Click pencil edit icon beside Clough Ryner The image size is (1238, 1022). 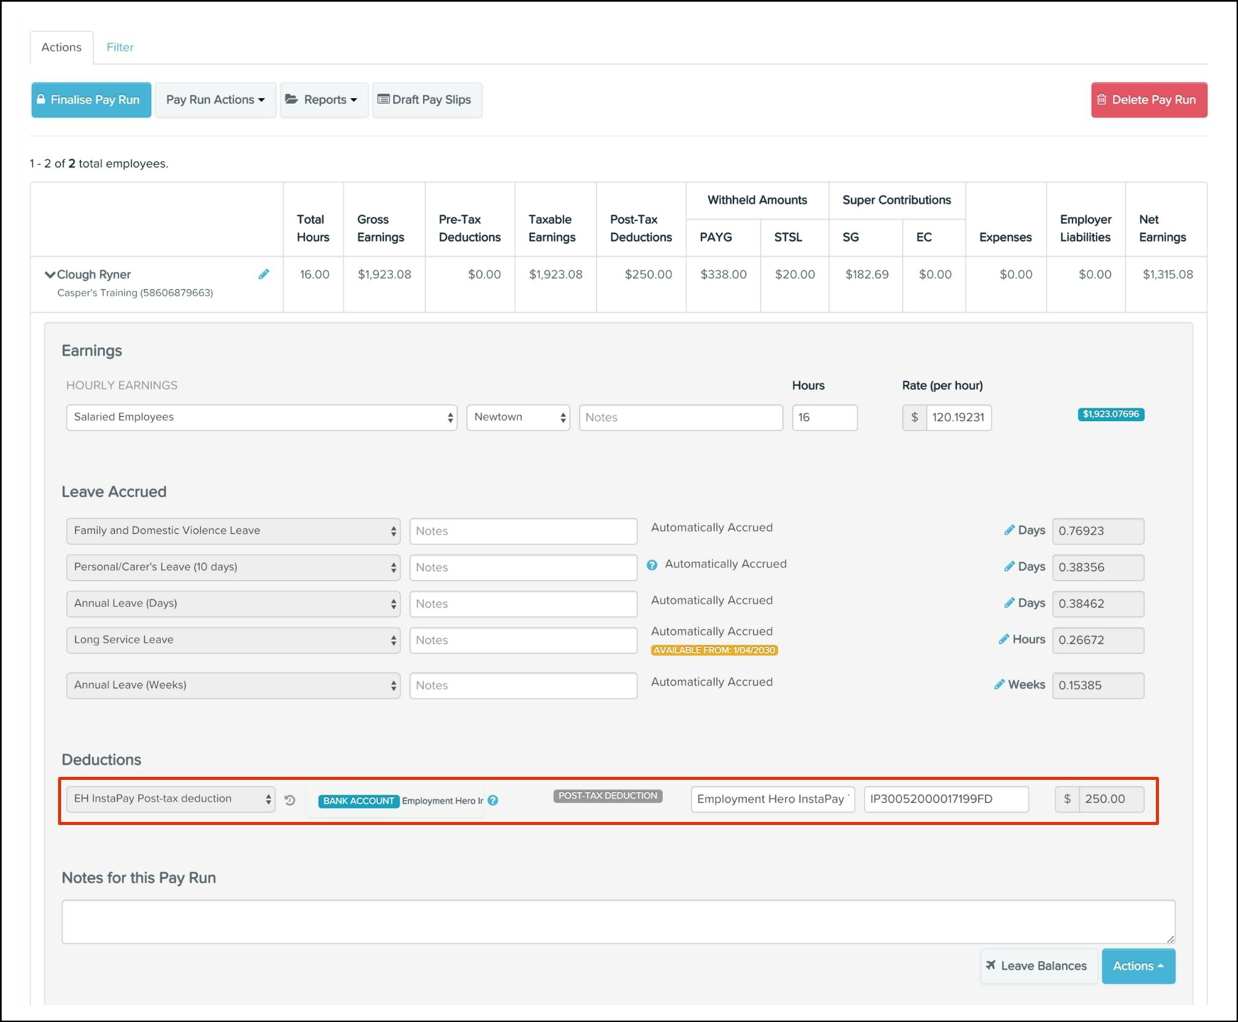(264, 274)
